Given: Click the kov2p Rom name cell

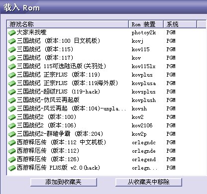Looking at the screenshot, I should coord(139,134).
